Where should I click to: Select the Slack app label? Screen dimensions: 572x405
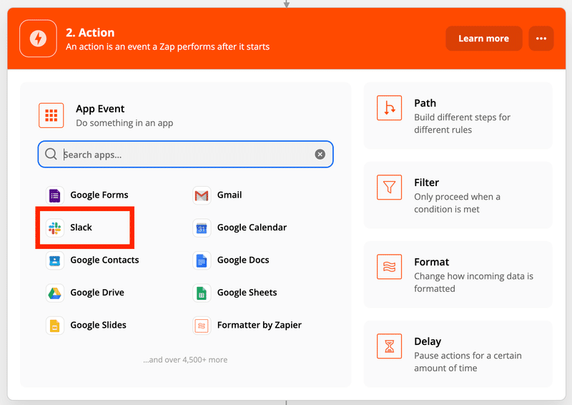pos(81,227)
